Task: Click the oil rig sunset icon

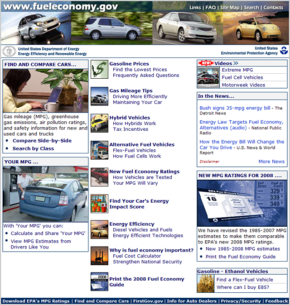Action: click(99, 256)
